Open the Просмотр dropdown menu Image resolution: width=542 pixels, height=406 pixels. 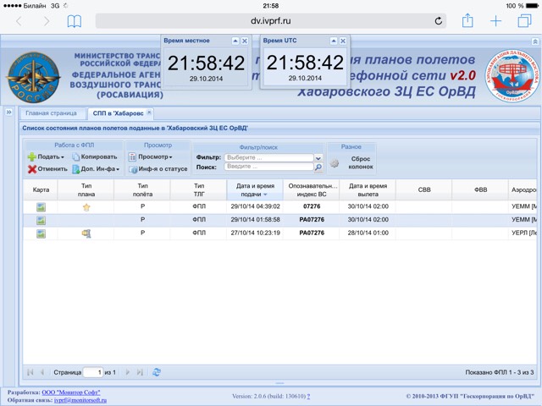151,157
